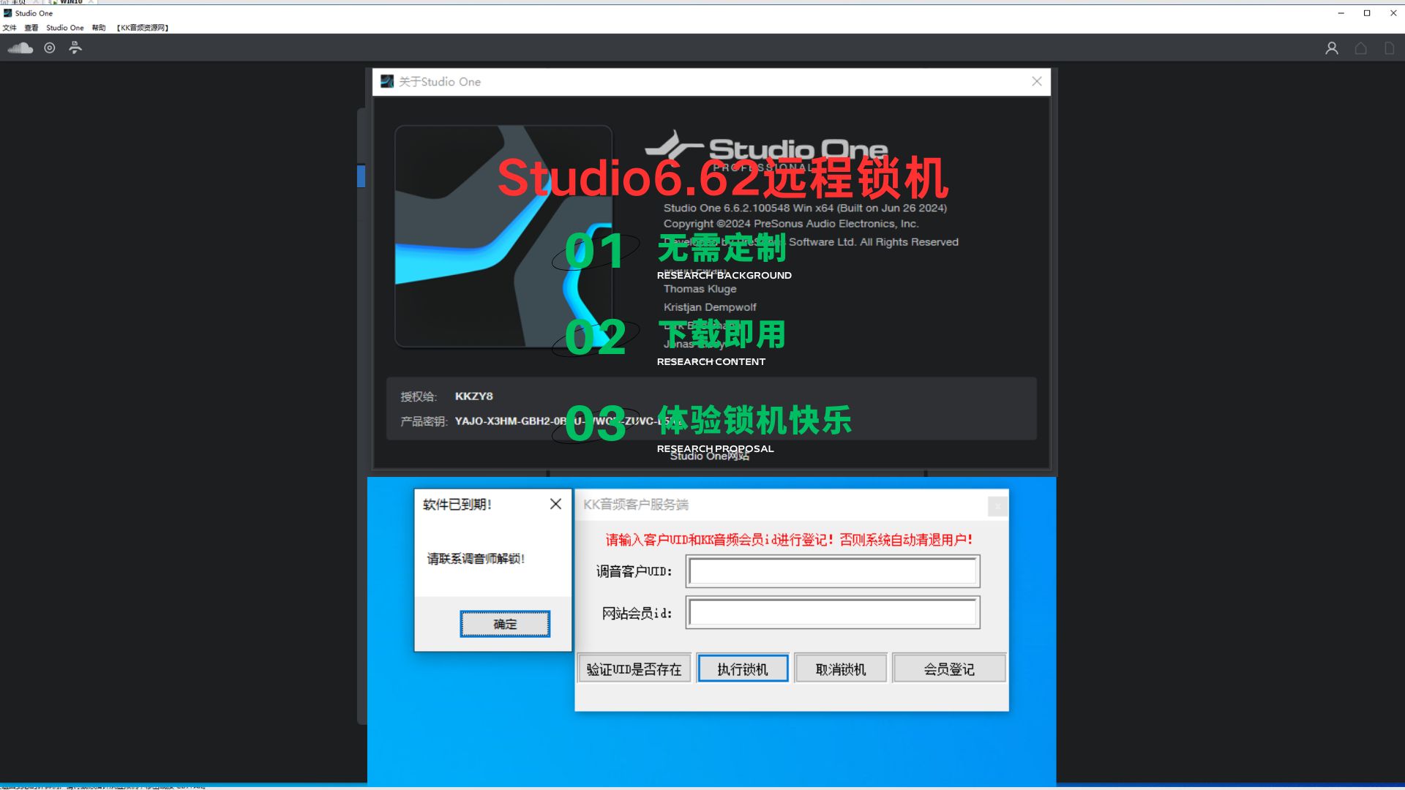Click the red 请输入客户UID warning text
Image resolution: width=1405 pixels, height=790 pixels.
[790, 540]
